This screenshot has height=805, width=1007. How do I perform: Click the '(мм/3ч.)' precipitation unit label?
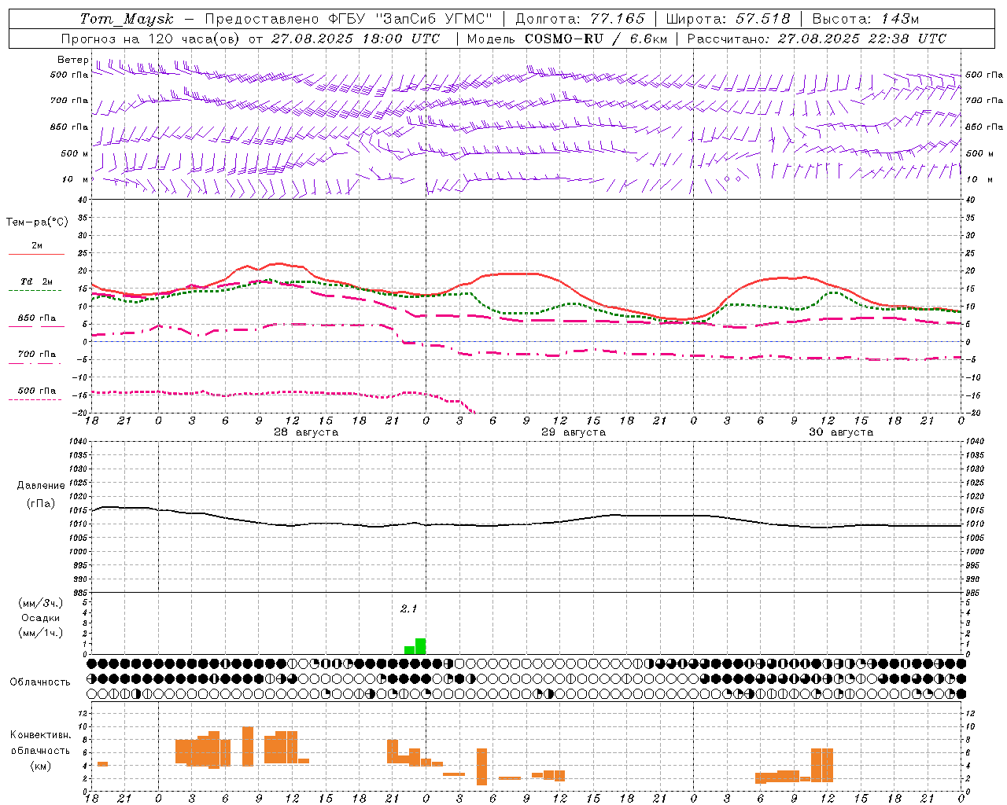point(41,603)
